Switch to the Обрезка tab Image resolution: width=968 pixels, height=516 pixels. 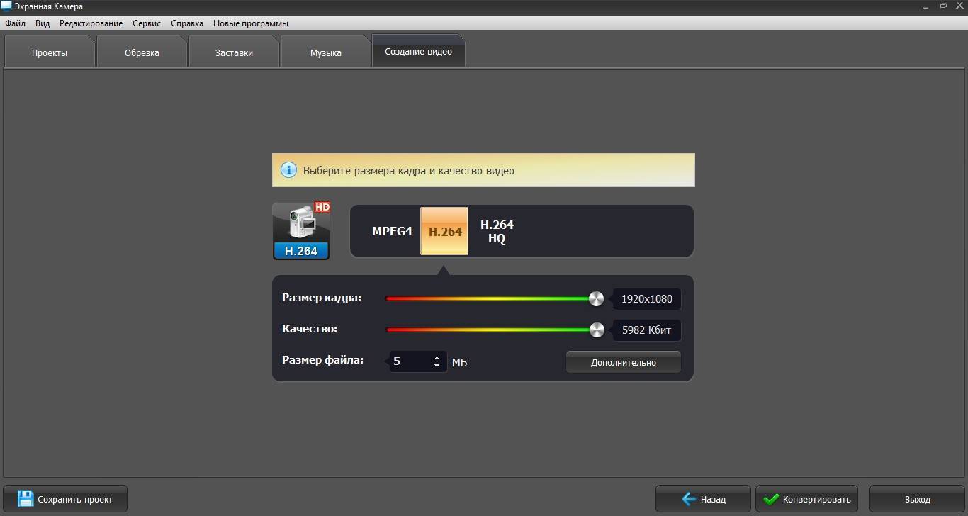(142, 53)
